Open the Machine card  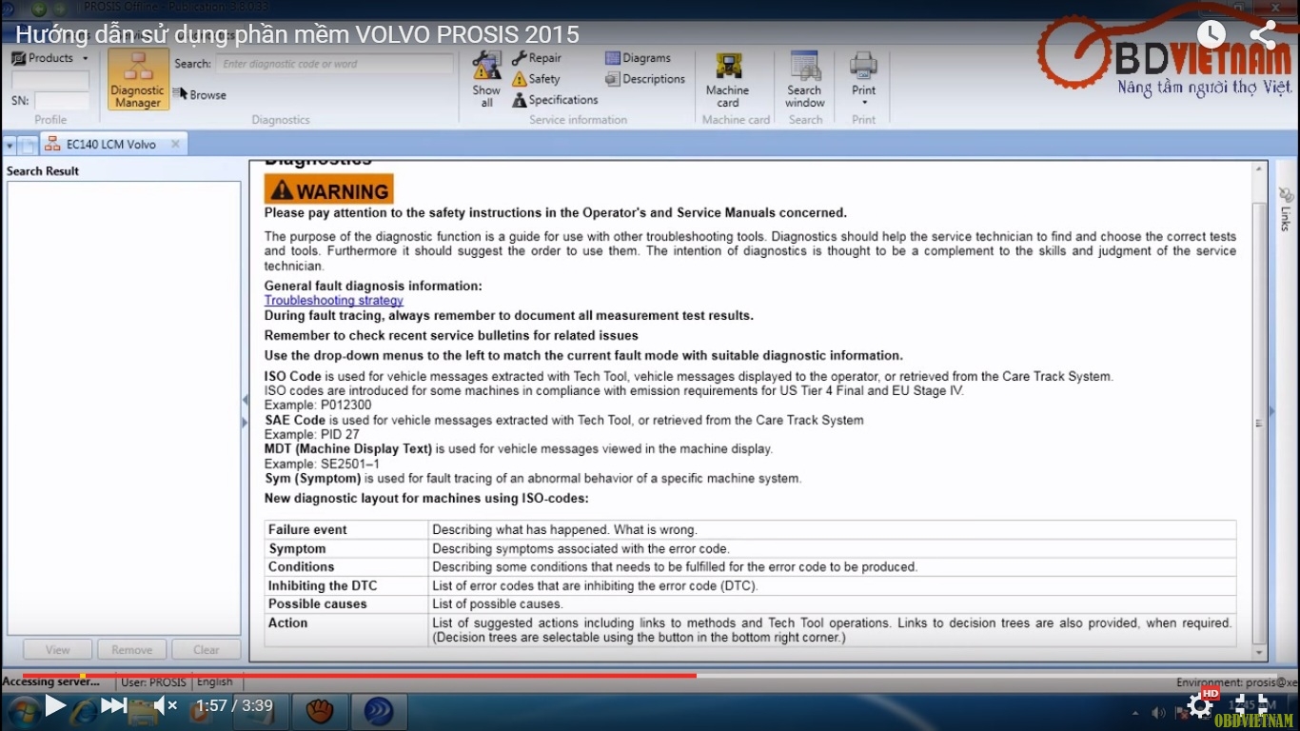[x=728, y=79]
